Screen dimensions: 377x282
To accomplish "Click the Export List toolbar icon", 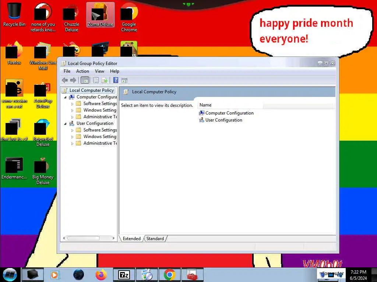I will (104, 80).
